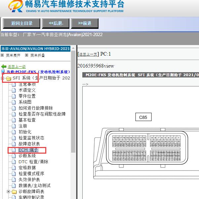Viewport: 199px width, 199px height.
Task: Open 检查模式程序 page
Action: [x=31, y=174]
